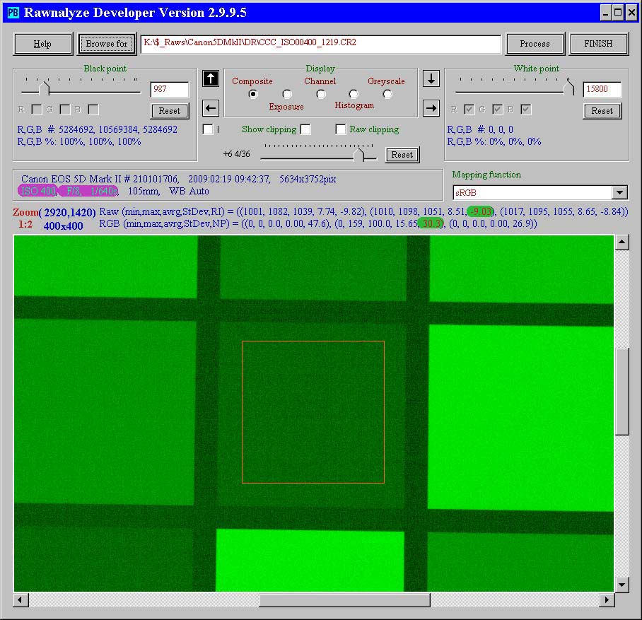Click the Black point slider handle

pos(46,89)
